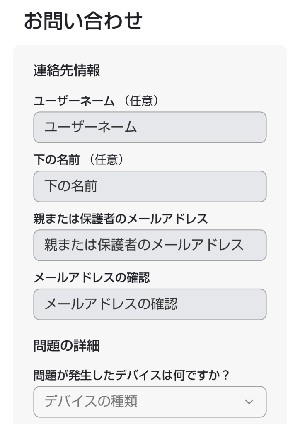
Task: Click the ユーザーネーム field label
Action: pos(73,101)
